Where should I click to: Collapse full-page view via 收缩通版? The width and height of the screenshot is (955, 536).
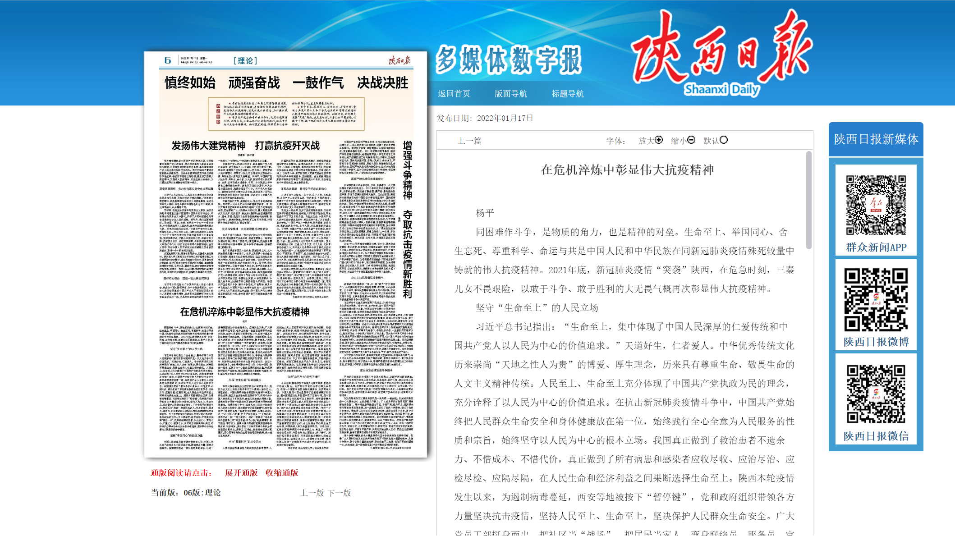(x=282, y=472)
